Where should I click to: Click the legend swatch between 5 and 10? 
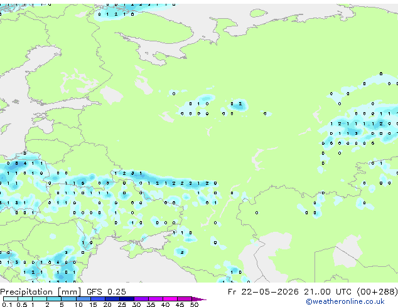[69, 299]
